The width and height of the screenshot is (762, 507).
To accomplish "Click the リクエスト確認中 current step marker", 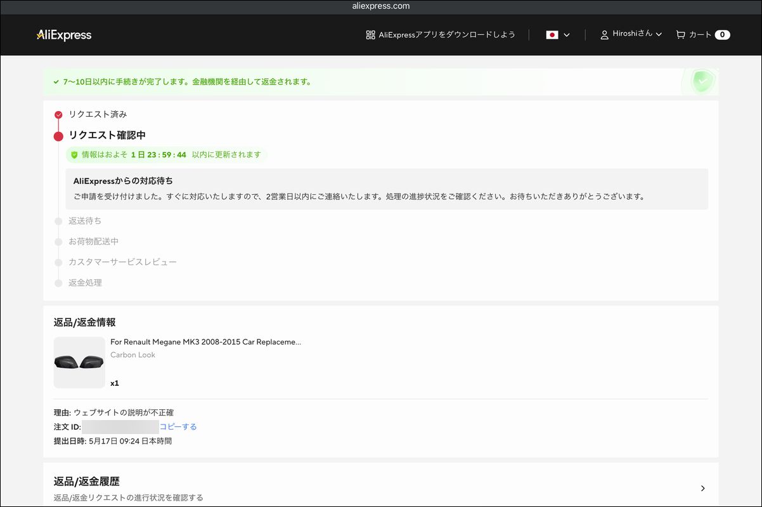I will 58,136.
